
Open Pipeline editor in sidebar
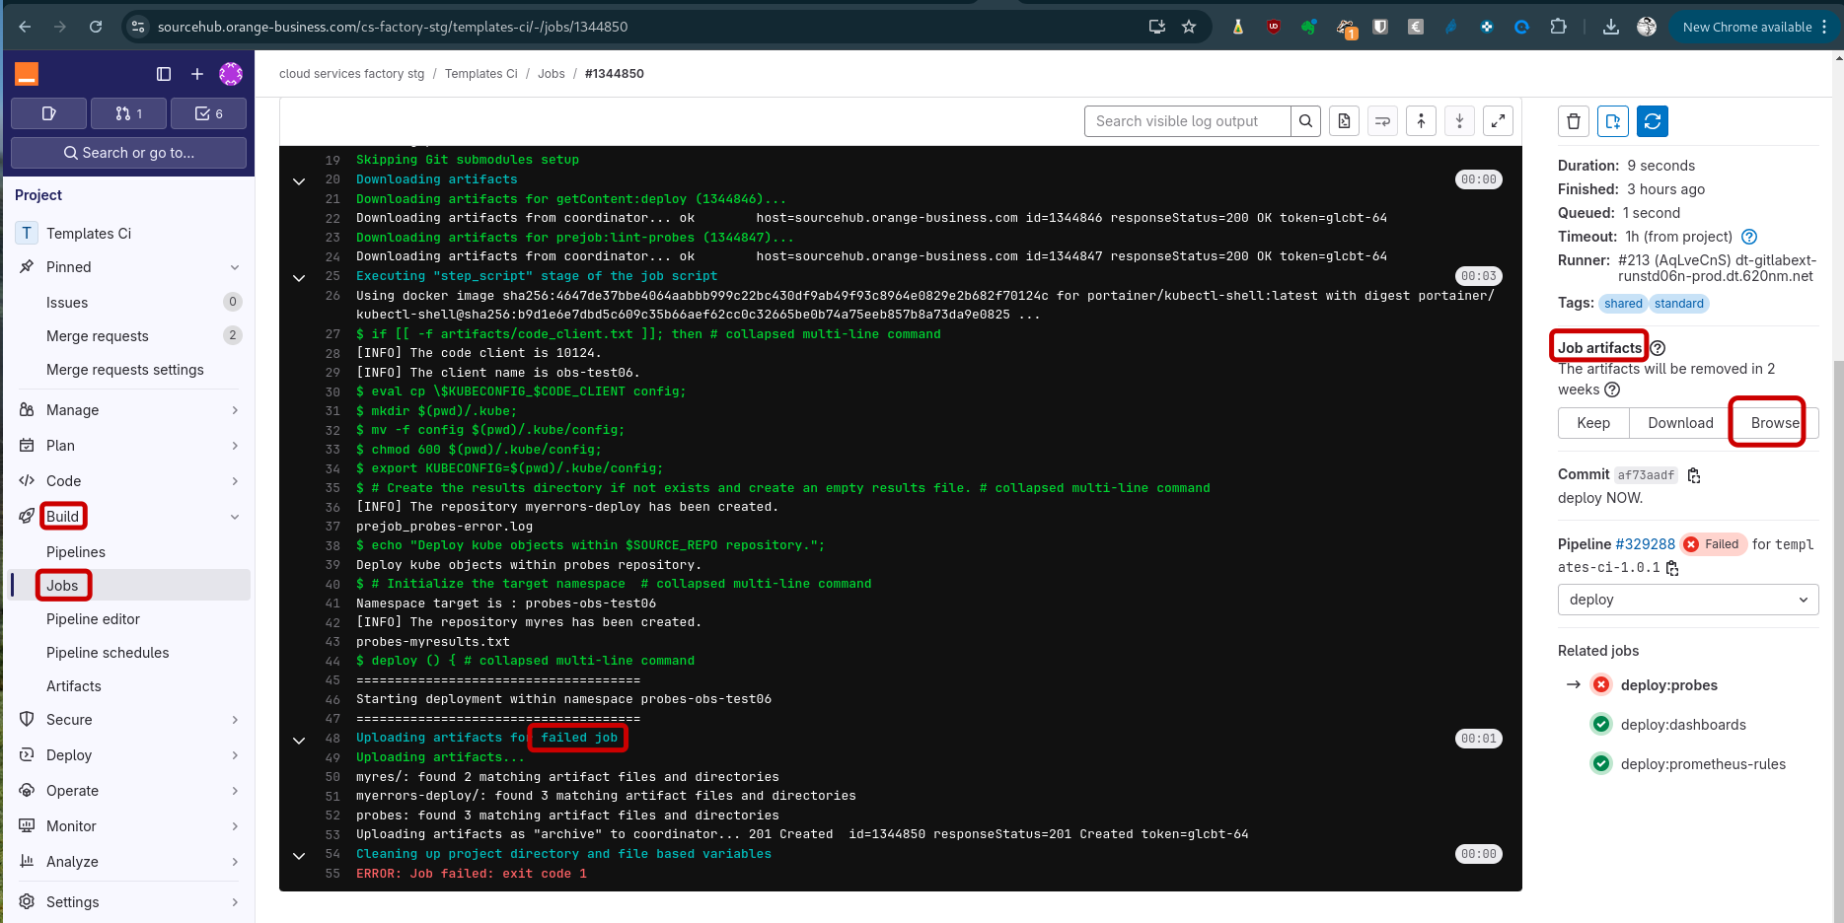[130, 619]
